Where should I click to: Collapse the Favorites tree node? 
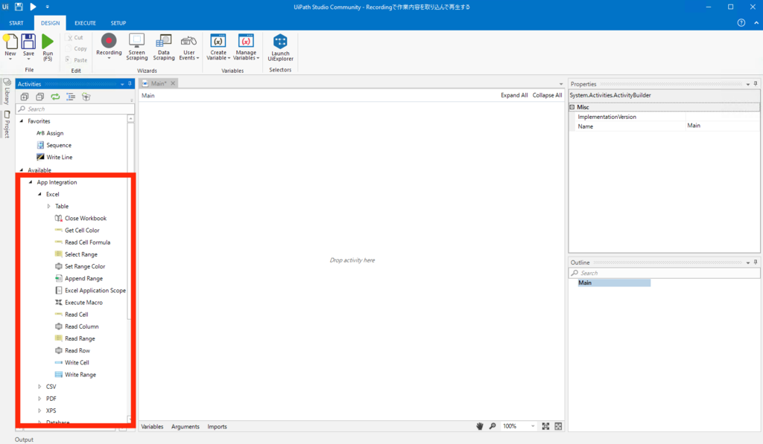click(22, 121)
